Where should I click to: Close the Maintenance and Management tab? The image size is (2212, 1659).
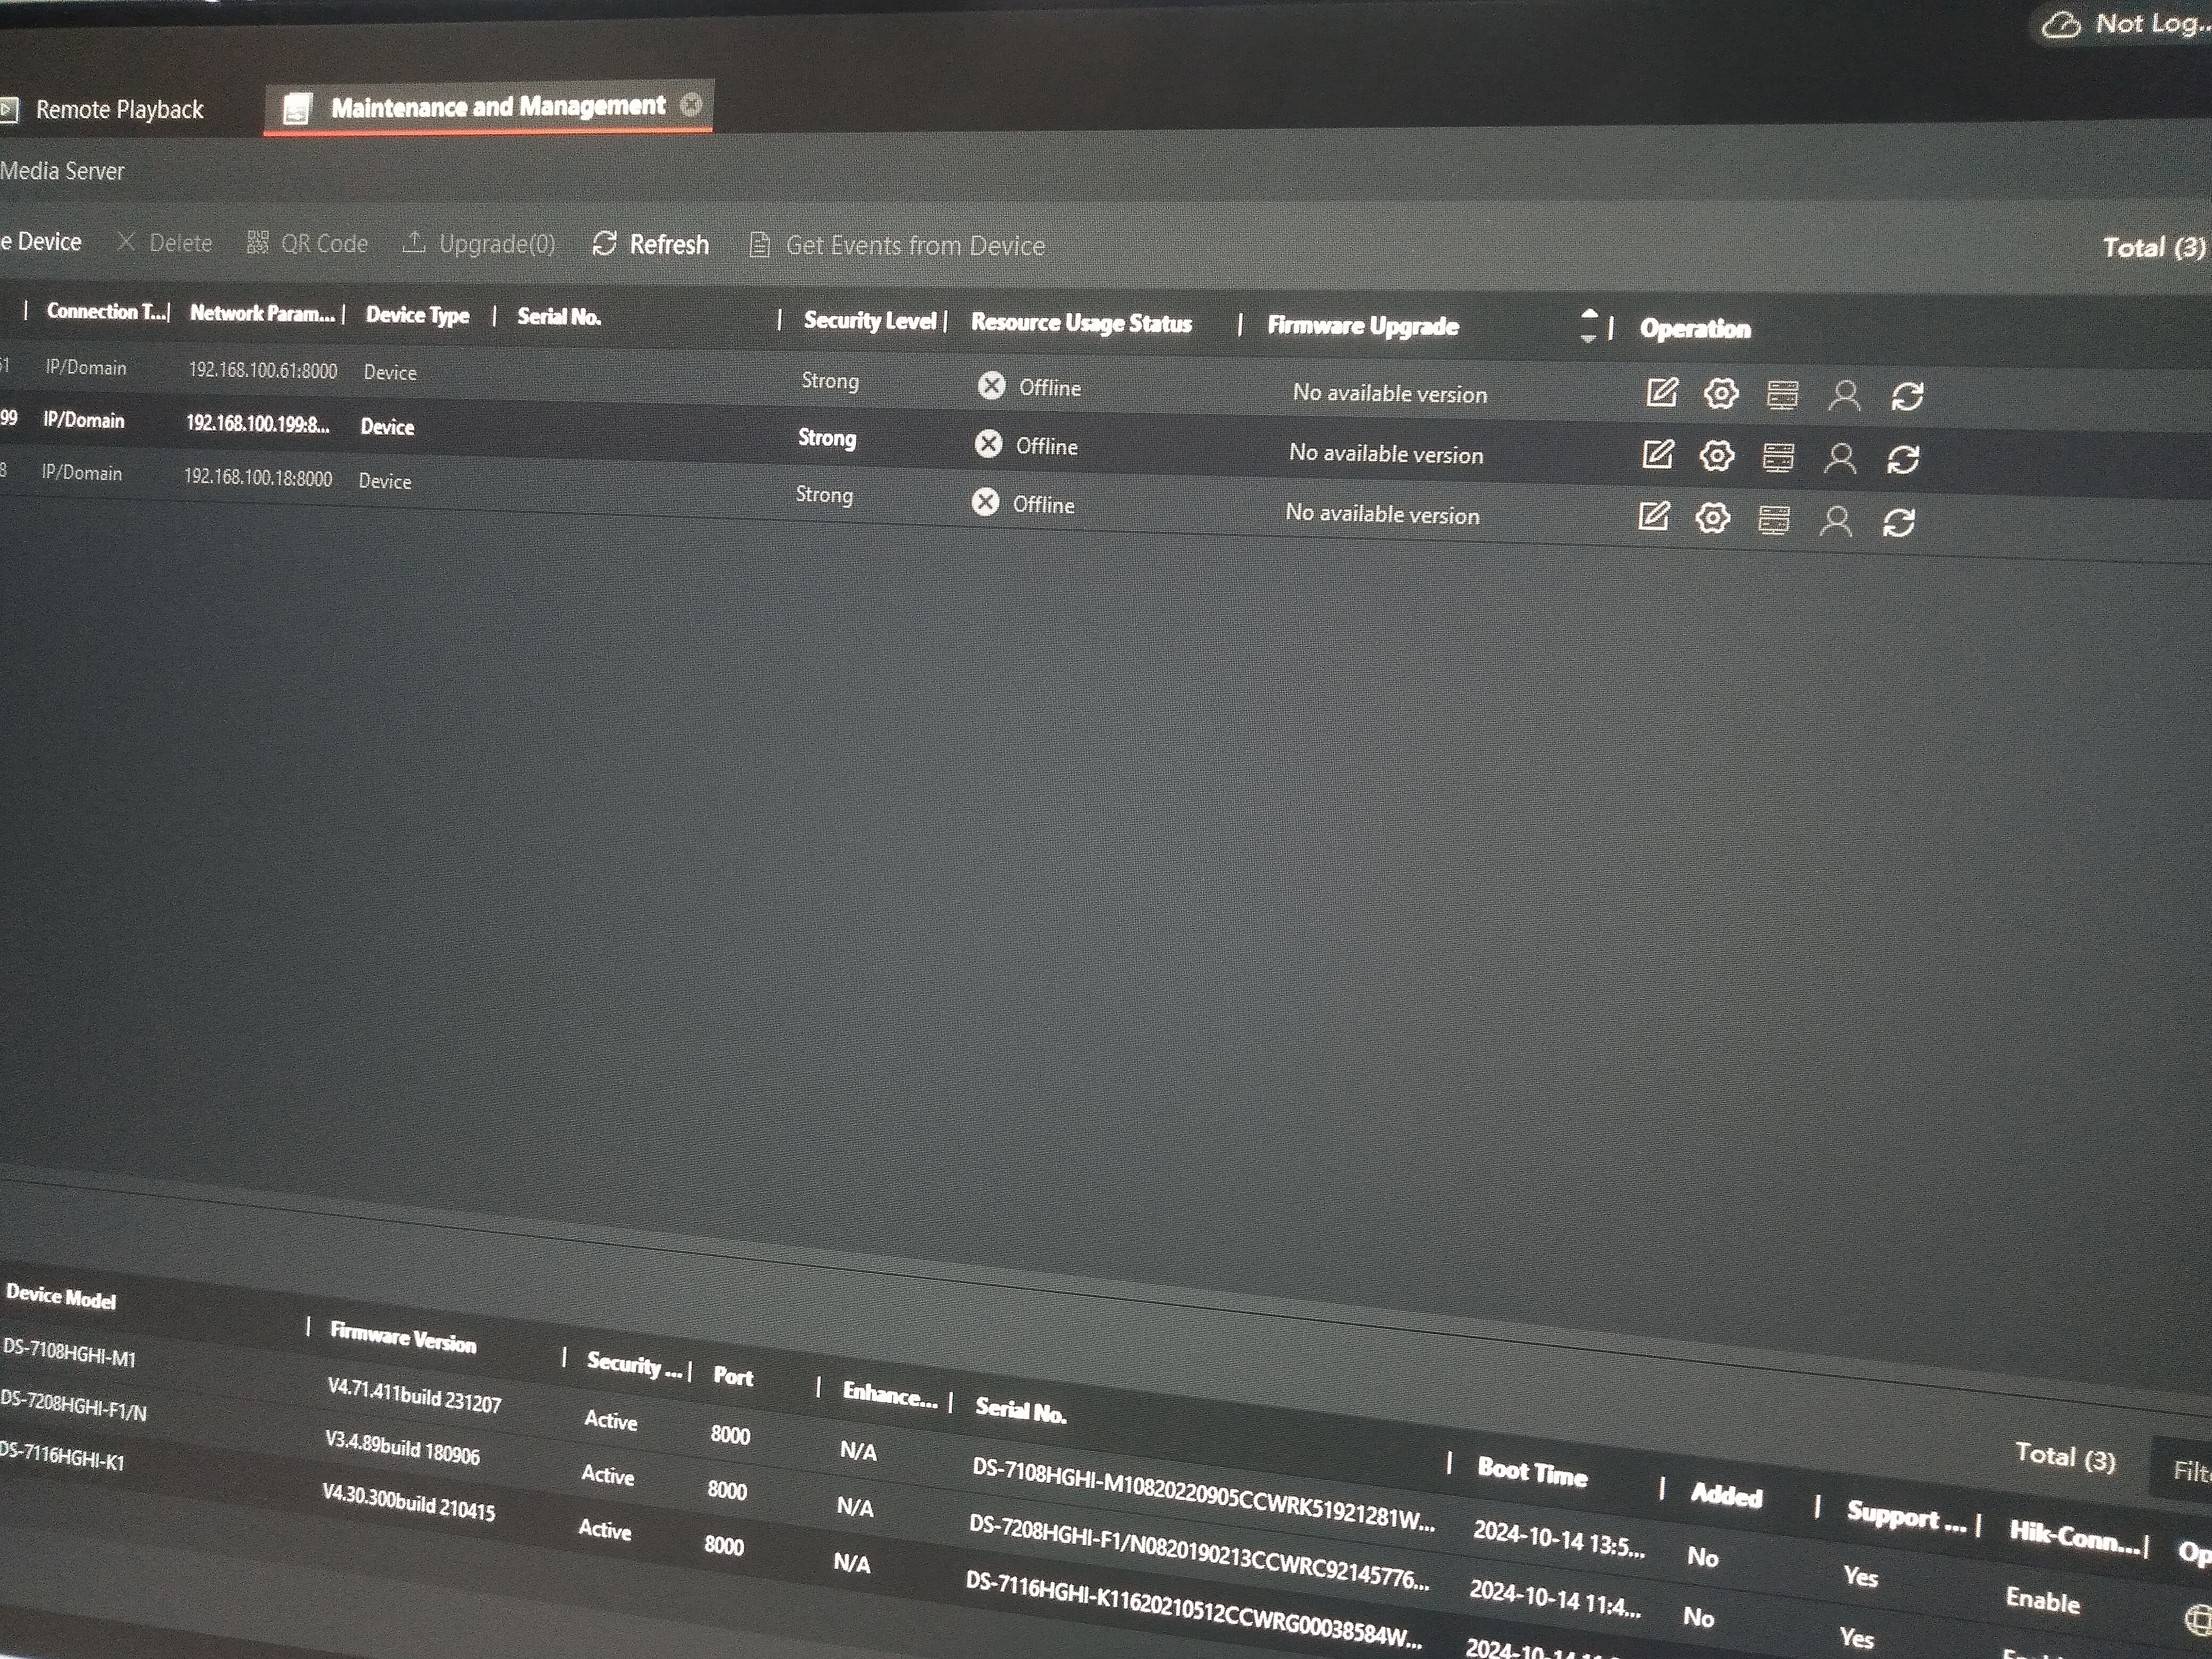pyautogui.click(x=691, y=105)
